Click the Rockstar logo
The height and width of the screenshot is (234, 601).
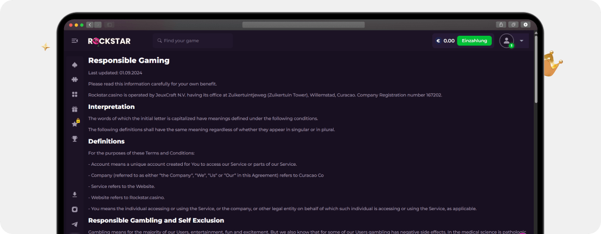(109, 41)
